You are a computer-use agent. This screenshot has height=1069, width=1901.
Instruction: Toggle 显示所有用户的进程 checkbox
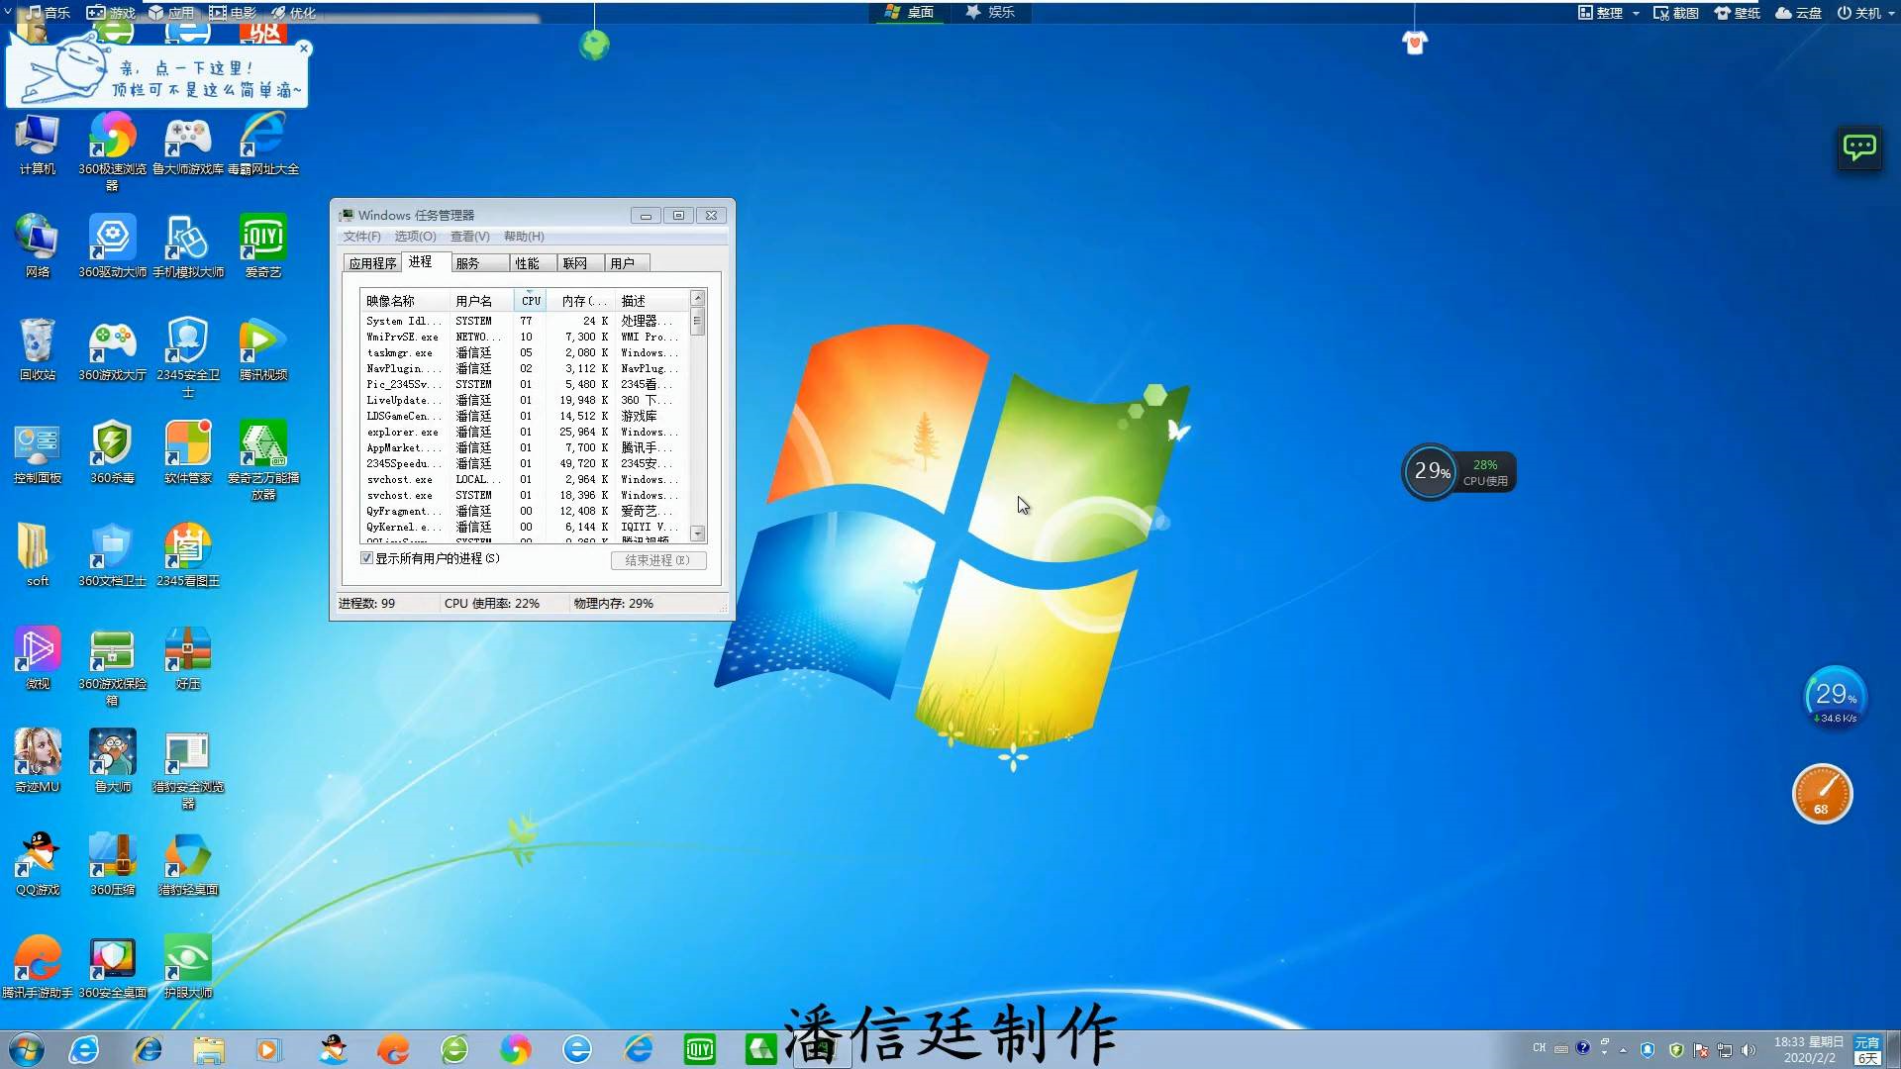click(367, 558)
